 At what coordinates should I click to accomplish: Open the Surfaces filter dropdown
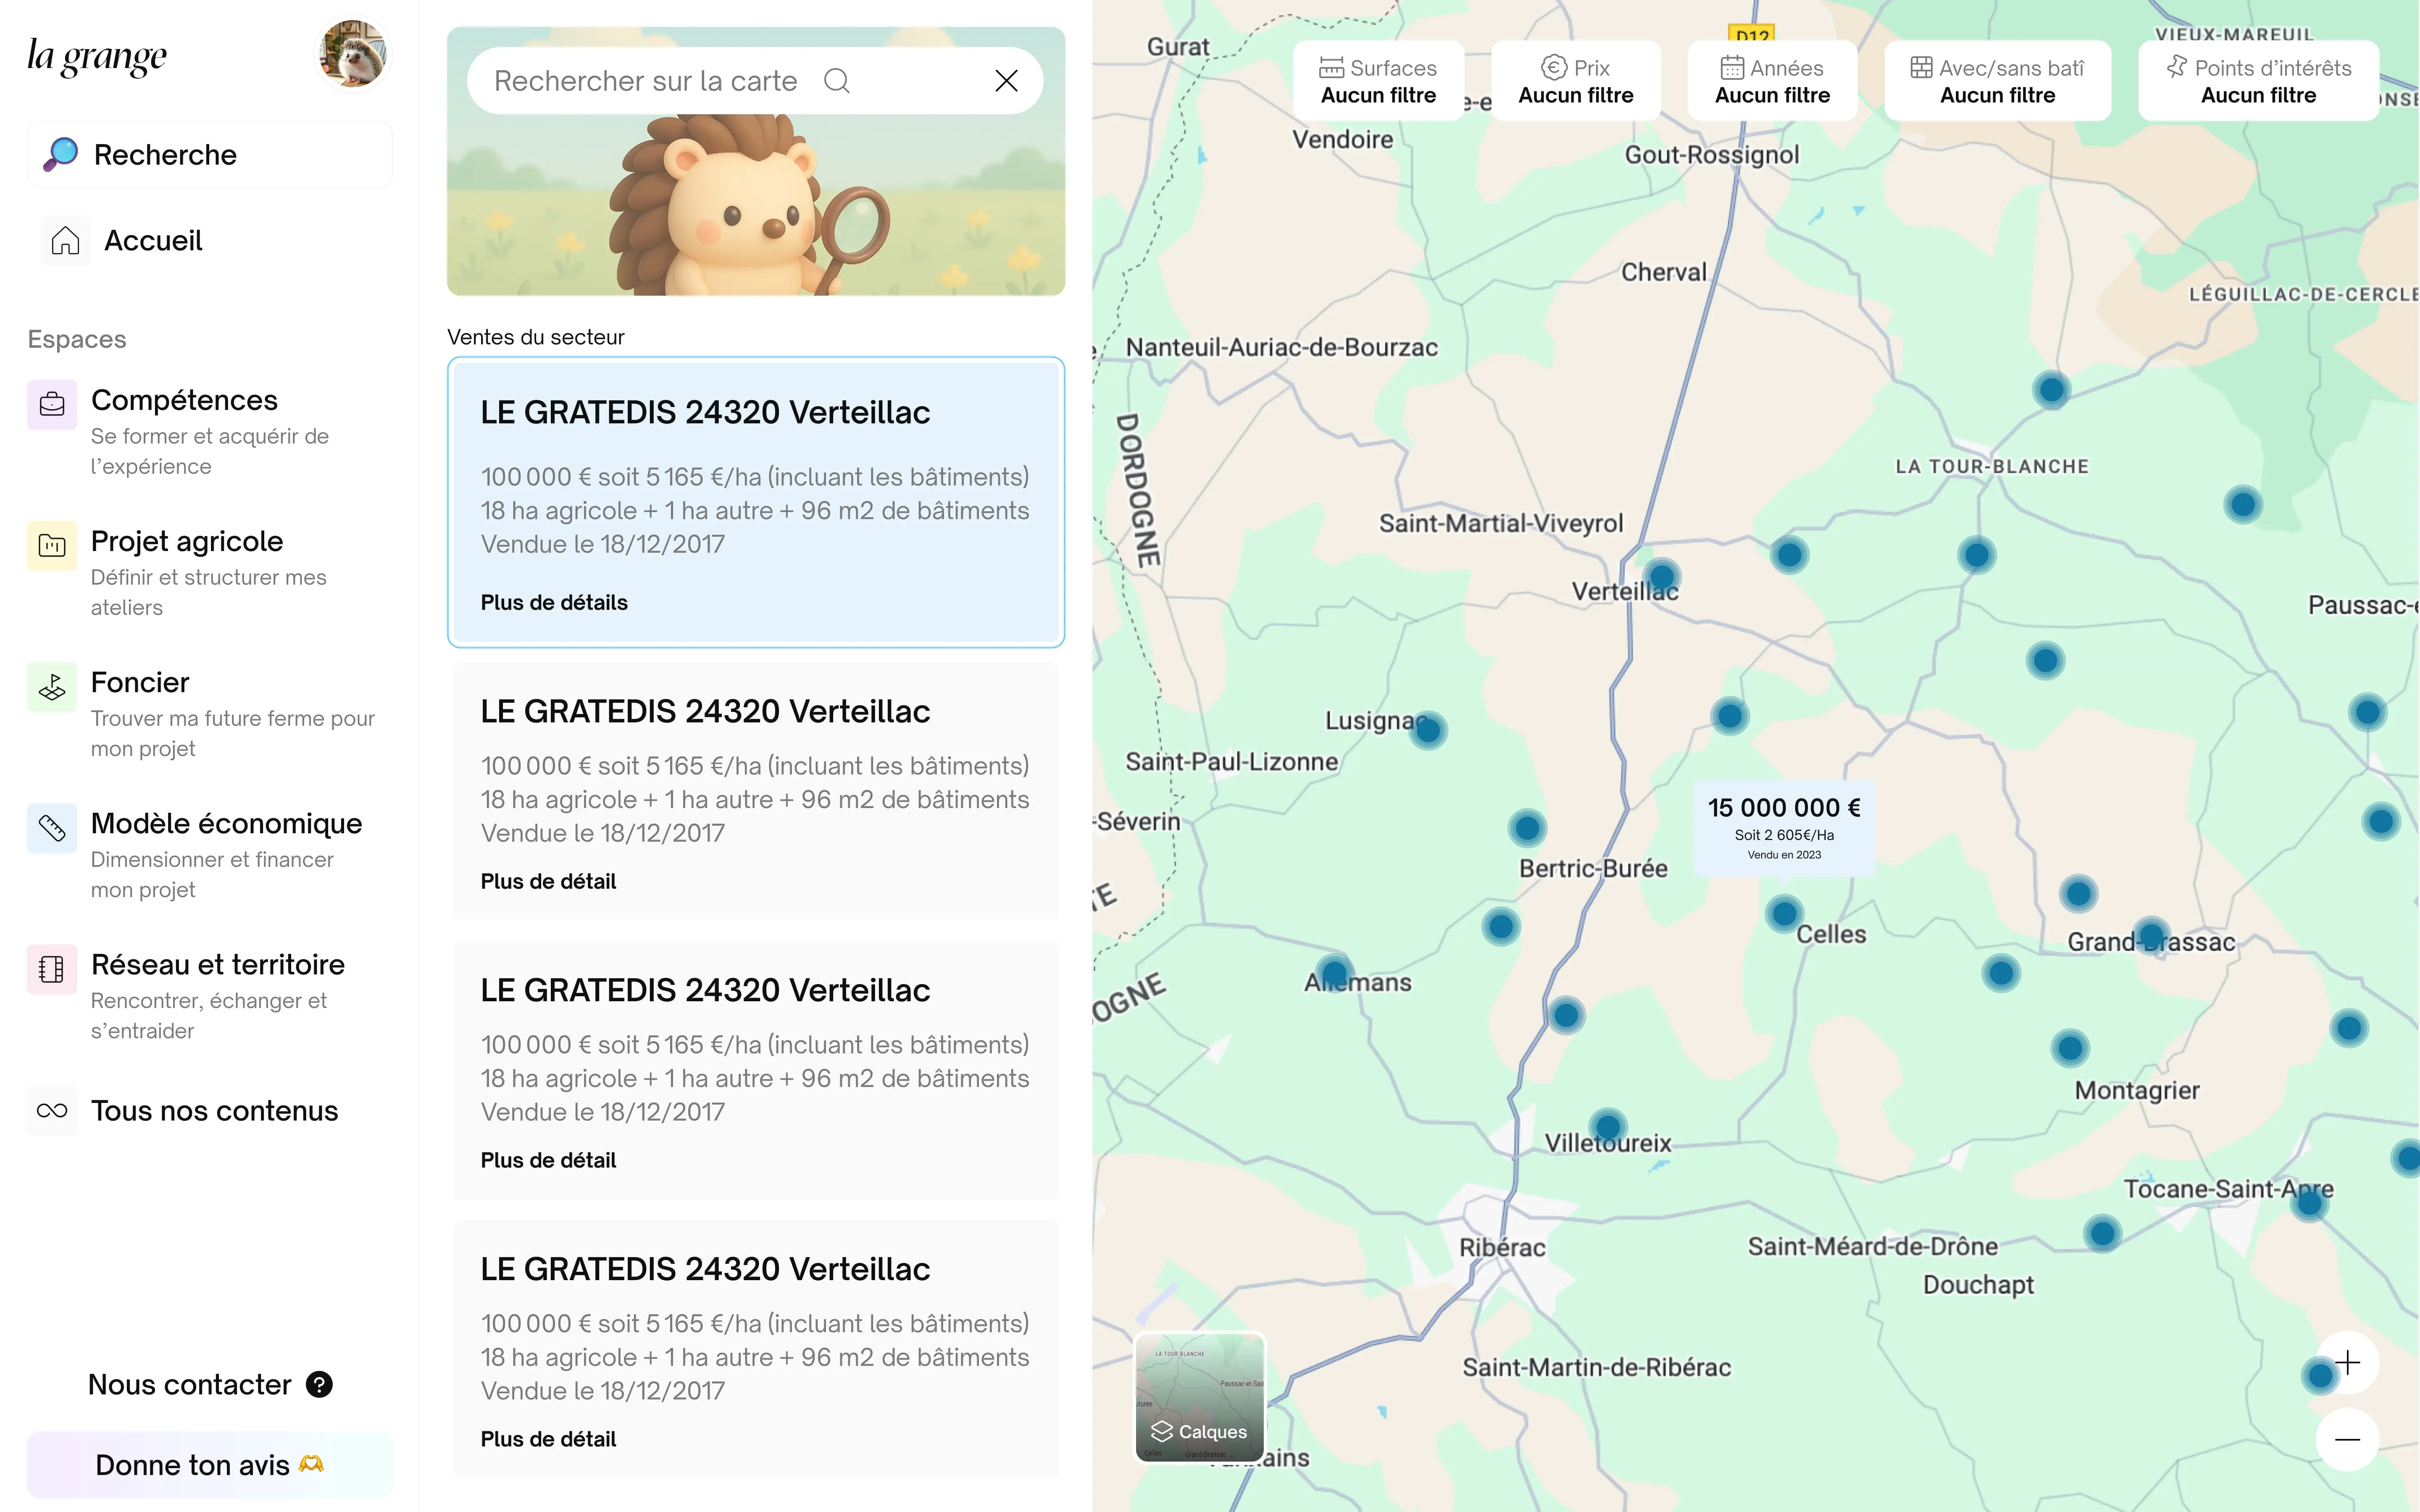point(1378,81)
